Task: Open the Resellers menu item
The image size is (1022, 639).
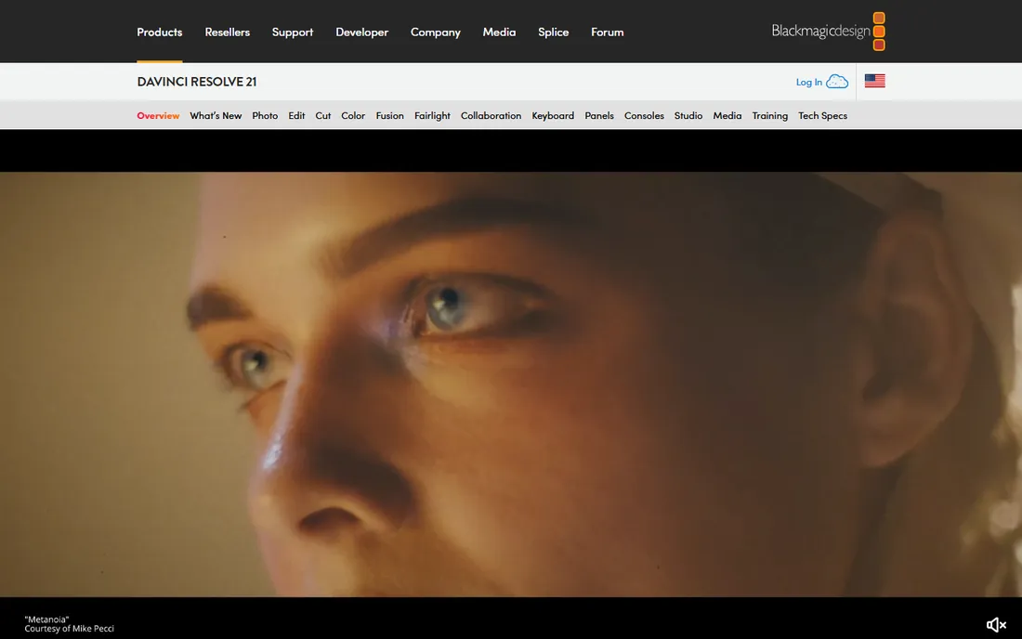Action: (228, 32)
